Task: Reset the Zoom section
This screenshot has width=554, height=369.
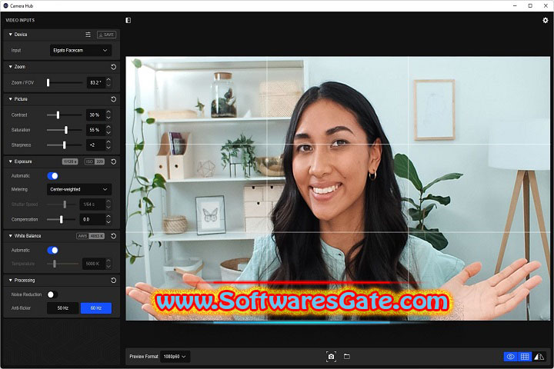Action: [113, 67]
